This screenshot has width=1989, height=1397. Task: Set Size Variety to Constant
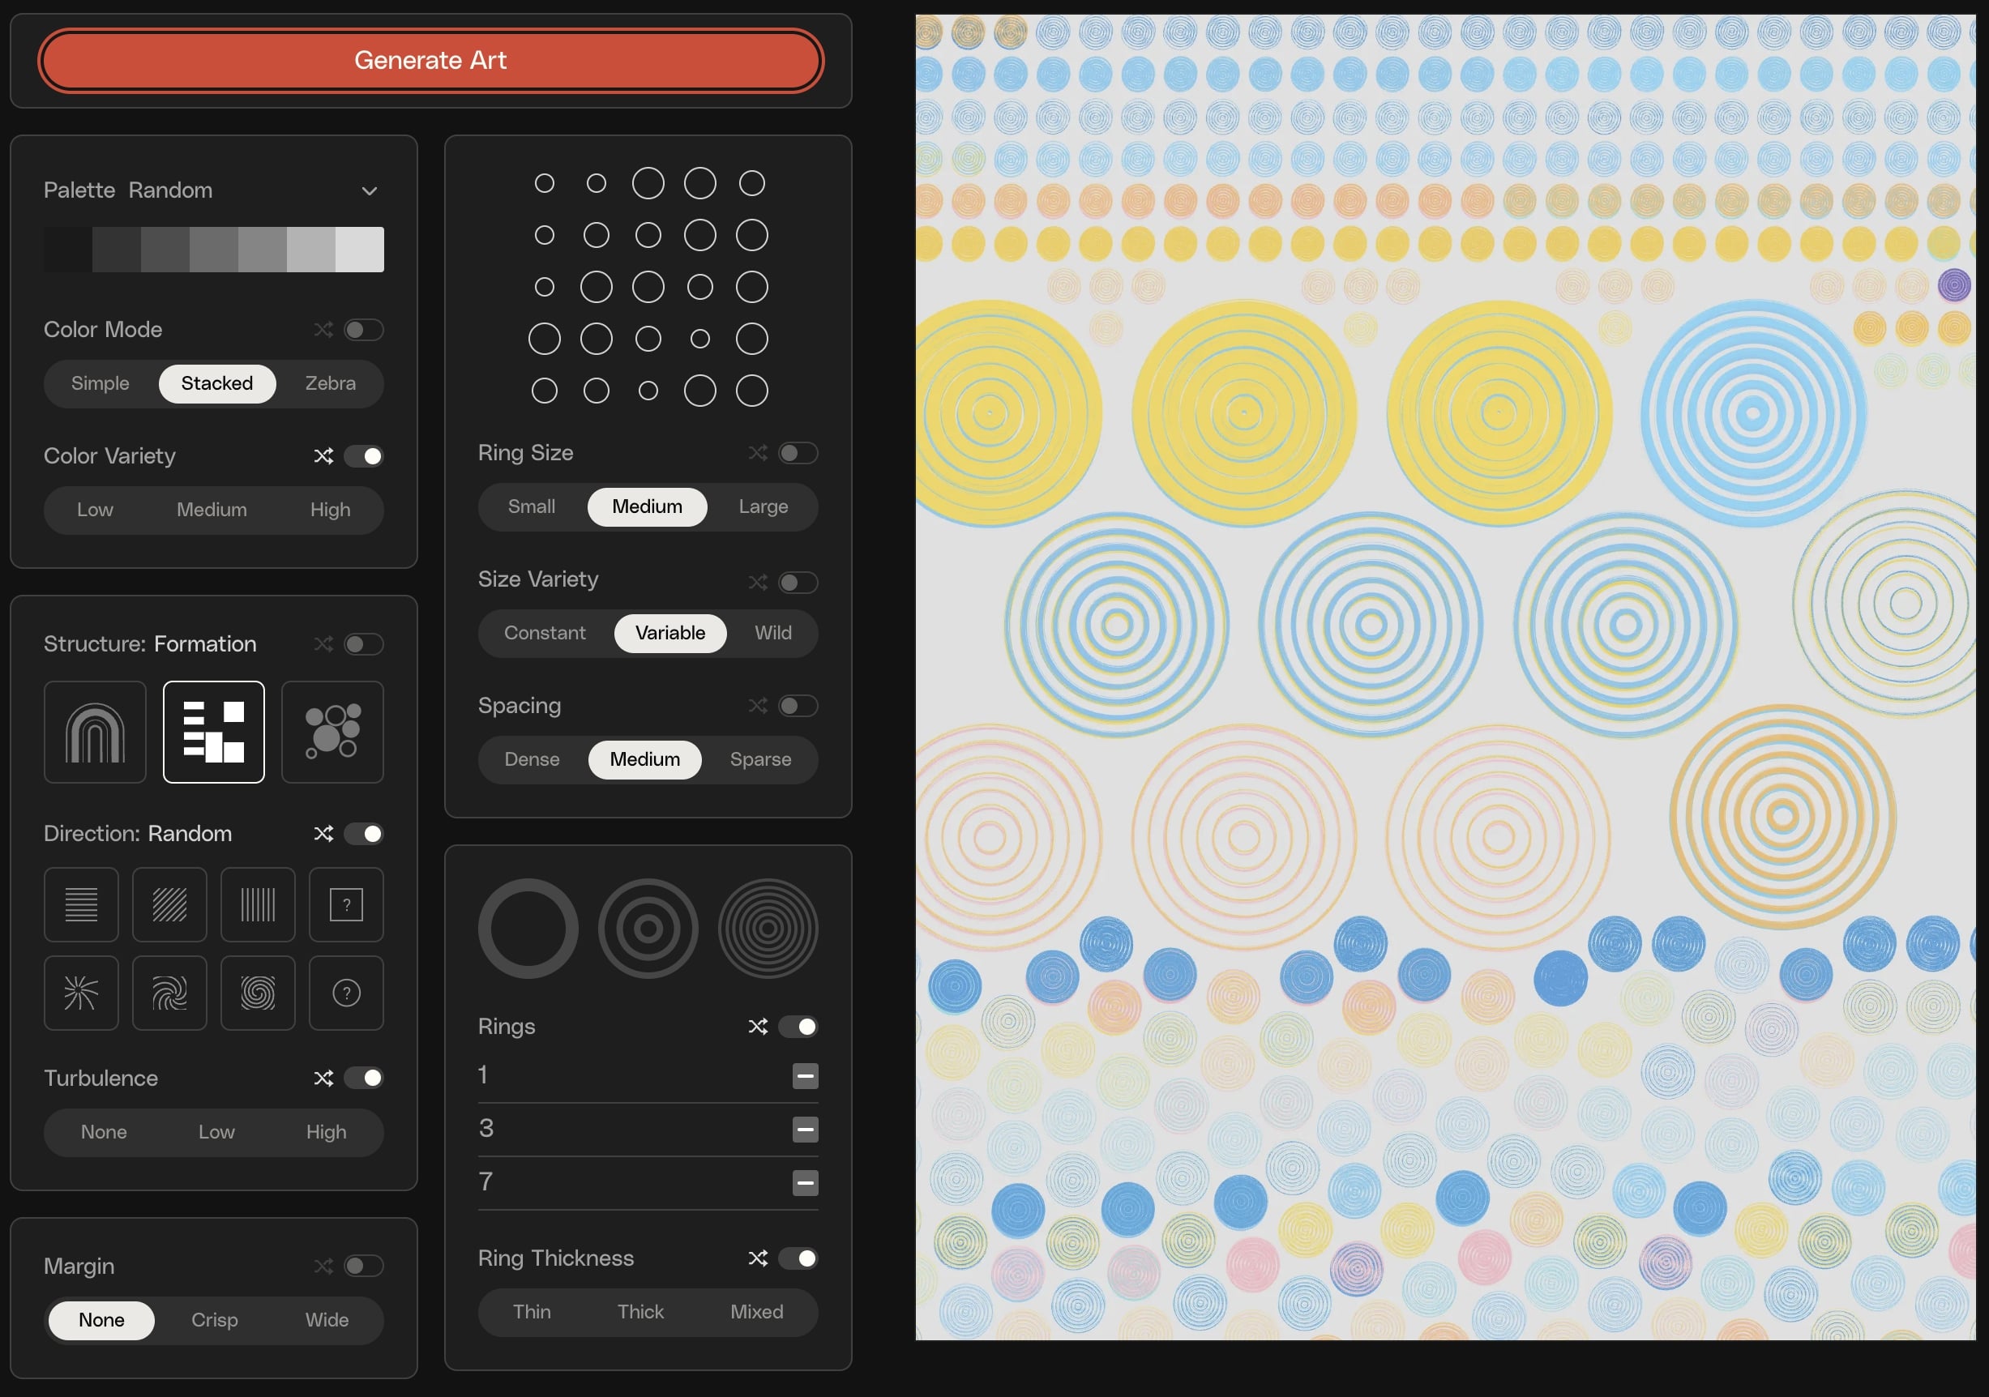click(545, 632)
